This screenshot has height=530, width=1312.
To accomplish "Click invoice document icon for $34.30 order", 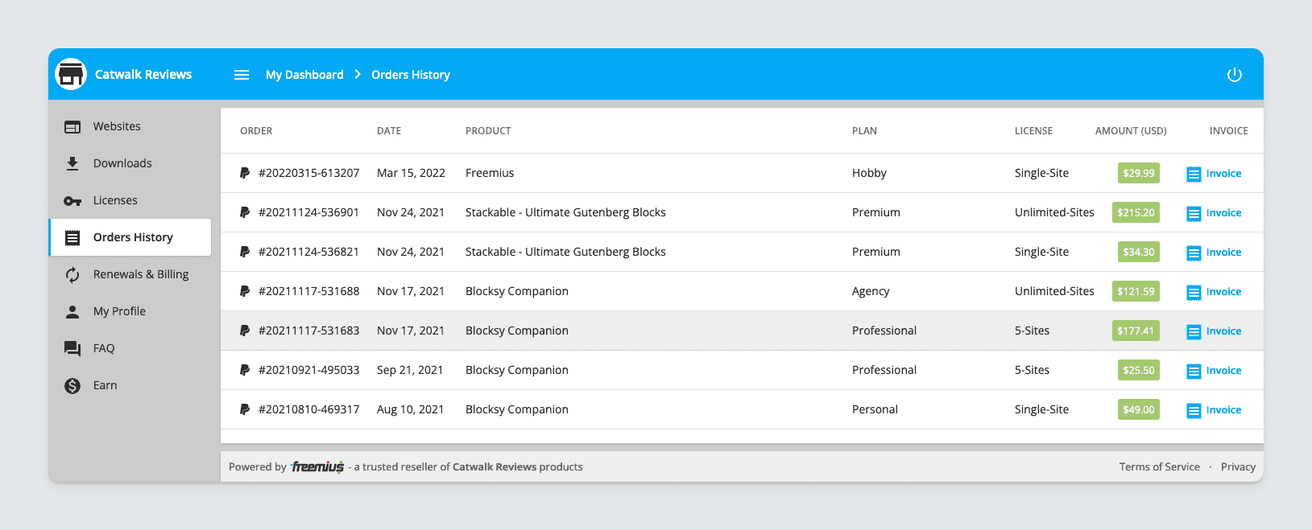I will [x=1194, y=253].
